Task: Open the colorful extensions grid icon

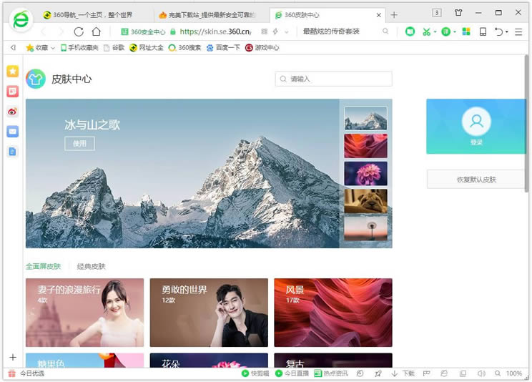Action: (x=466, y=31)
